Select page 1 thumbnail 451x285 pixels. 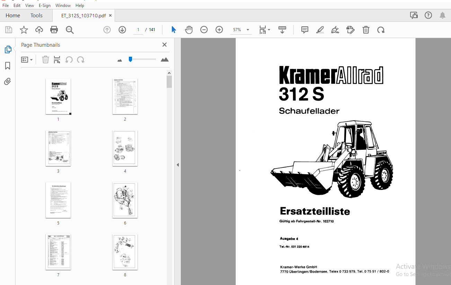(58, 96)
